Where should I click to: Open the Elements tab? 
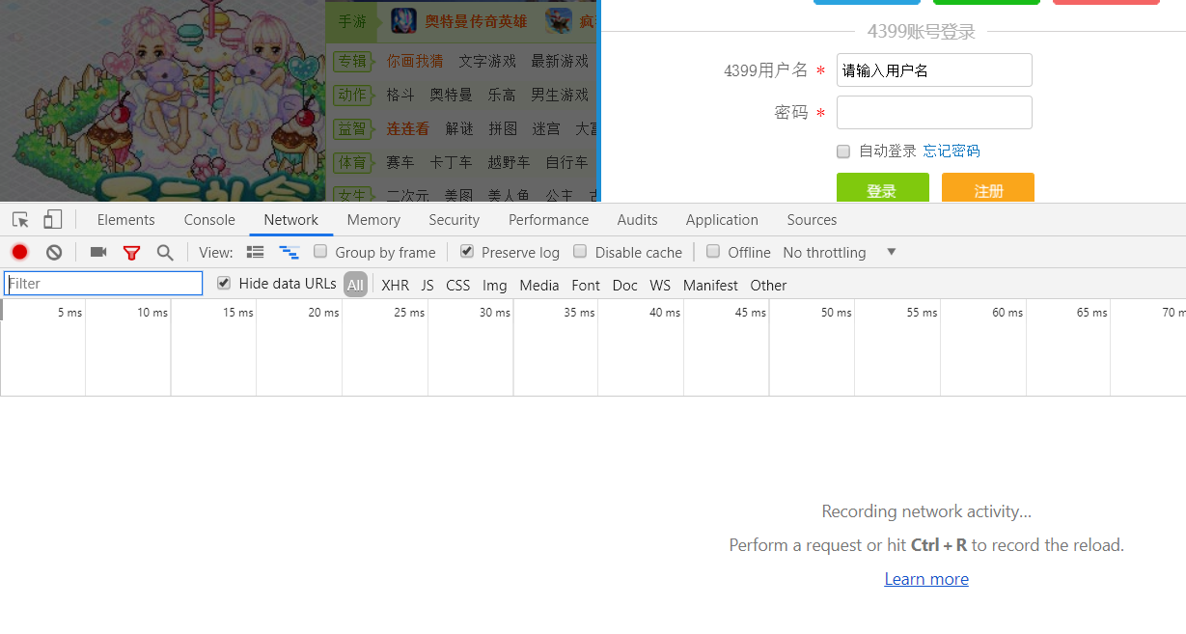[x=125, y=220]
